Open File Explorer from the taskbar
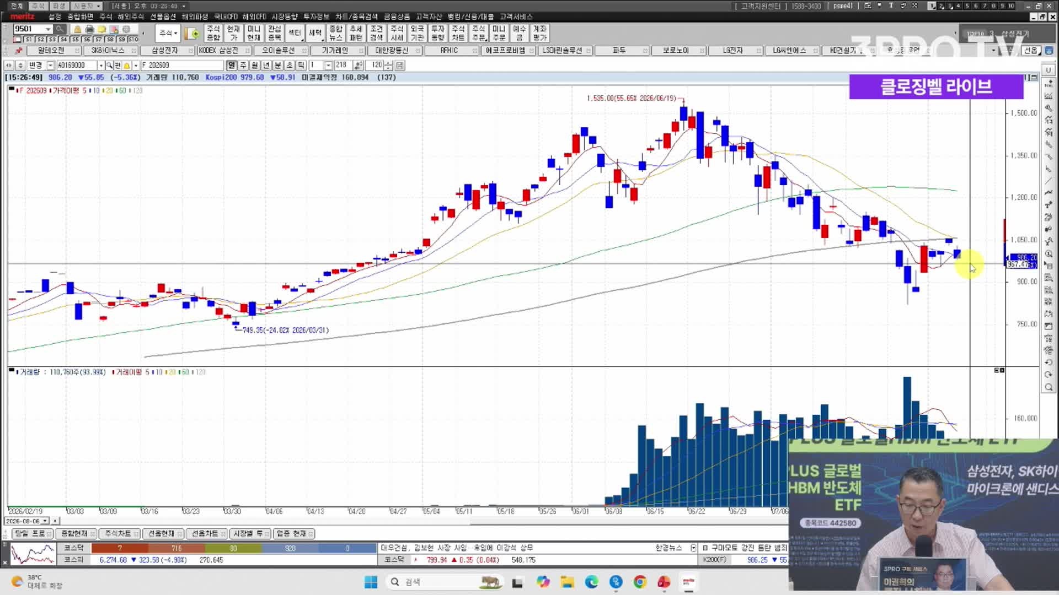This screenshot has height=595, width=1059. click(567, 582)
